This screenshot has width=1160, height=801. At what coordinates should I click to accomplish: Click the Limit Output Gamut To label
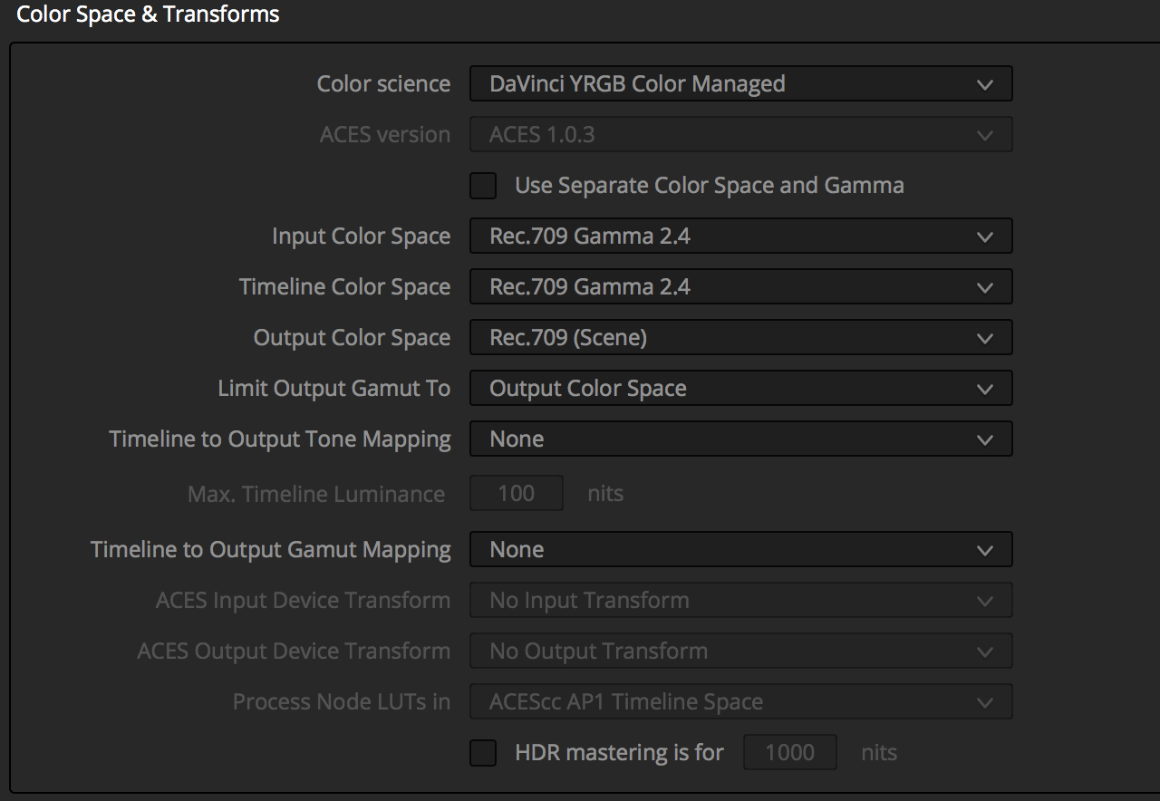coord(334,388)
